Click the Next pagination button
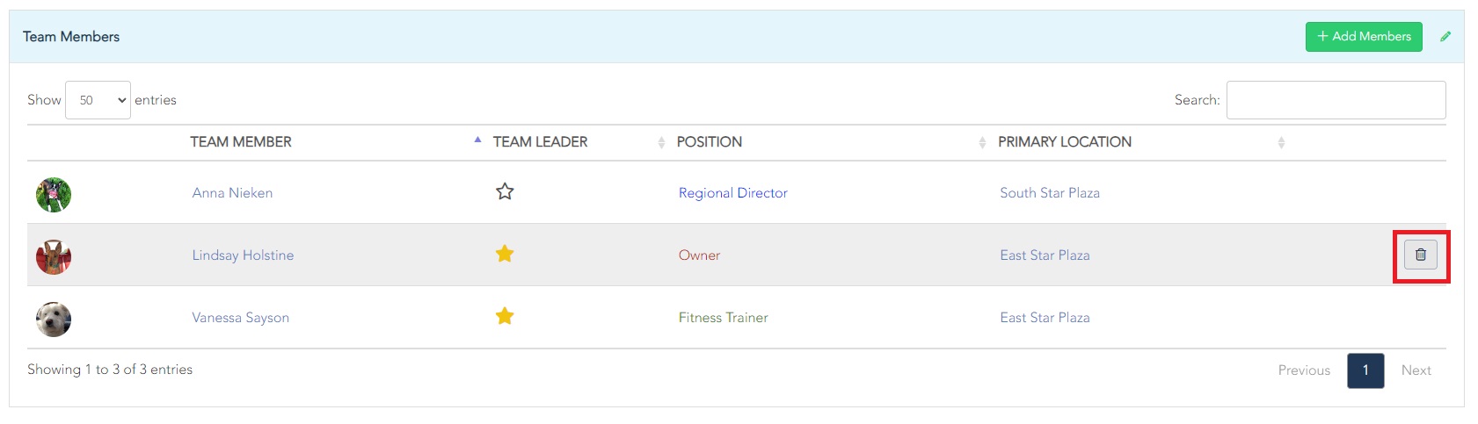Screen dimensions: 1478x424 [x=1416, y=370]
